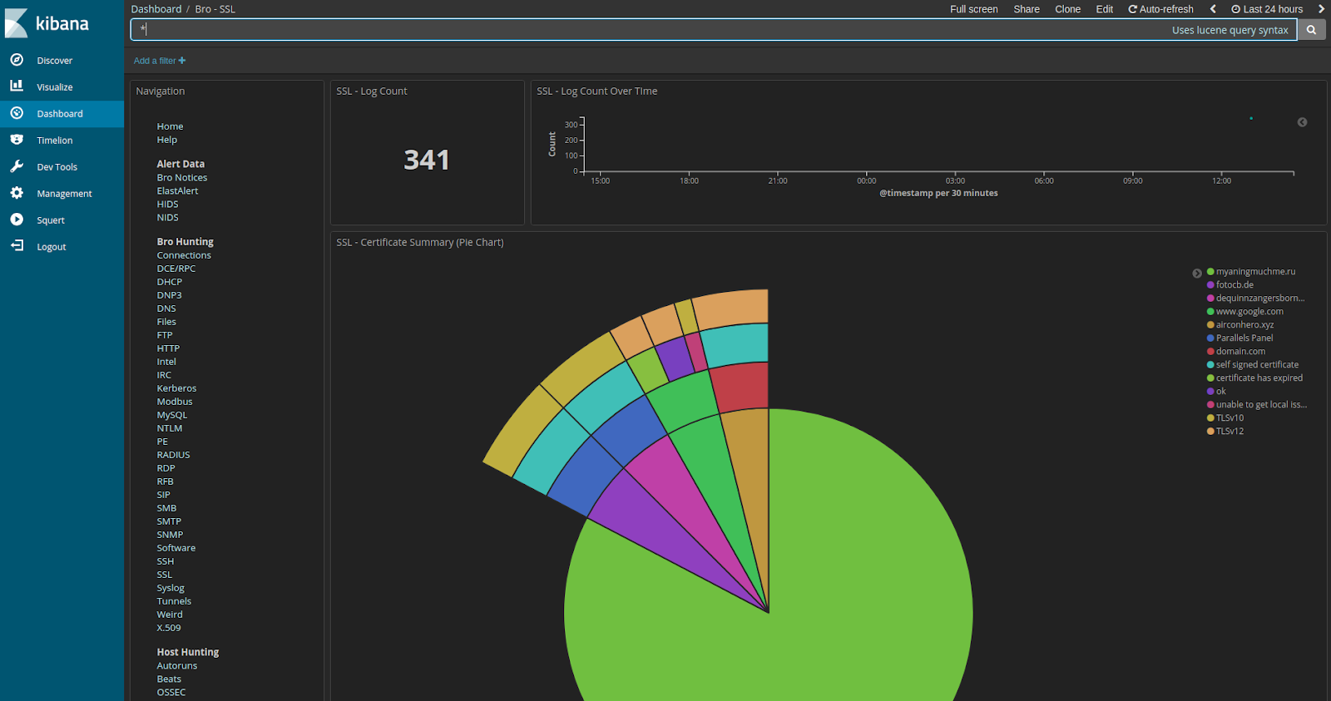The width and height of the screenshot is (1331, 701).
Task: Open the Last 24 hours time picker
Action: [x=1267, y=9]
